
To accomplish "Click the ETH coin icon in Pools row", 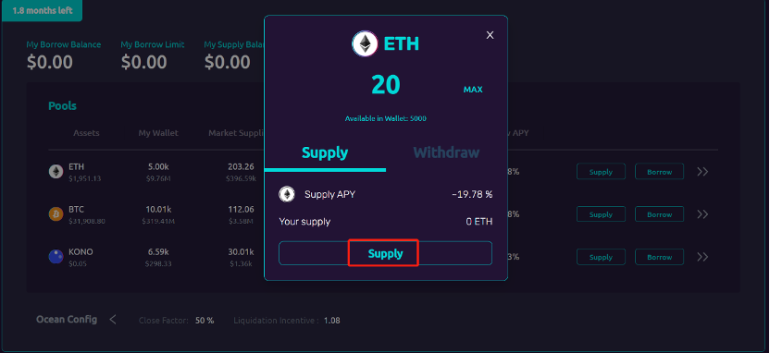I will tap(56, 172).
